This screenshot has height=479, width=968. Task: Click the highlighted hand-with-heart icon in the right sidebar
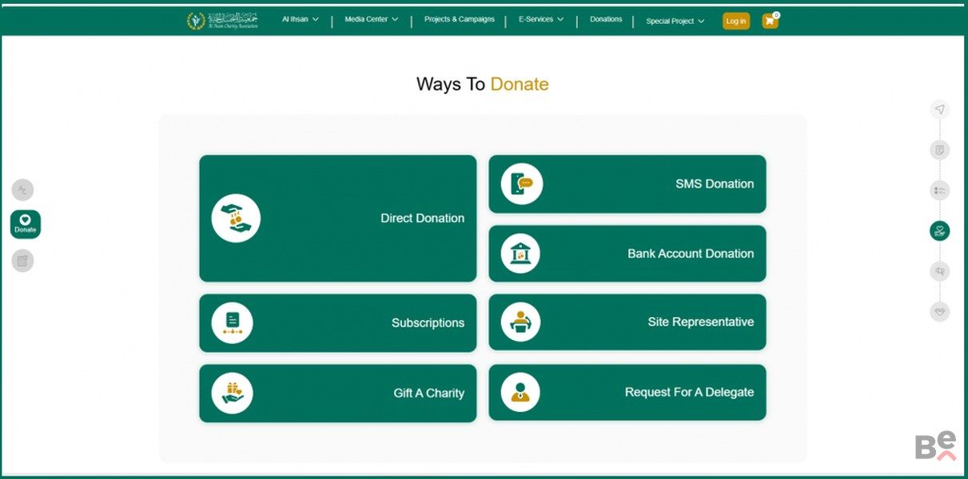point(940,232)
